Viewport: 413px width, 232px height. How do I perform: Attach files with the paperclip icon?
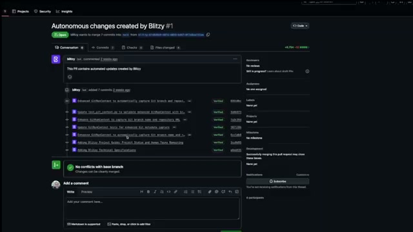click(x=210, y=192)
